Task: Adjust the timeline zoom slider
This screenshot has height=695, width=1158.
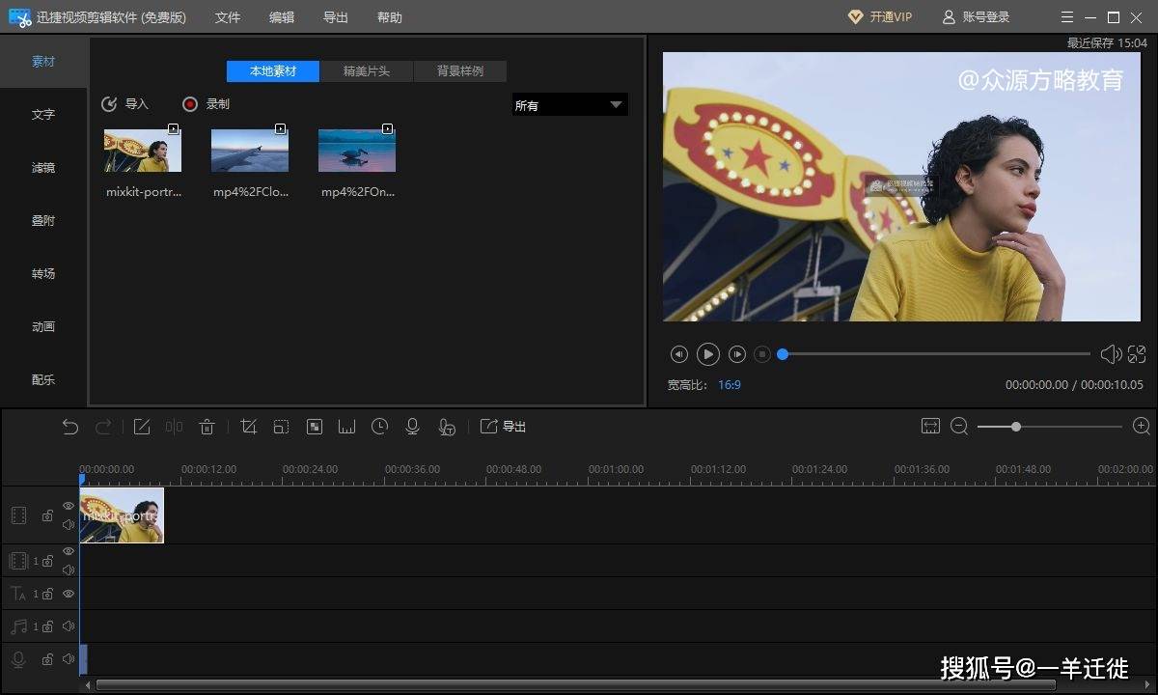Action: (1050, 427)
